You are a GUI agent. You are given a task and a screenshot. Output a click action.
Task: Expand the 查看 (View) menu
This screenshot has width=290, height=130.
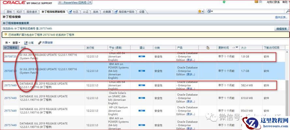point(16,42)
